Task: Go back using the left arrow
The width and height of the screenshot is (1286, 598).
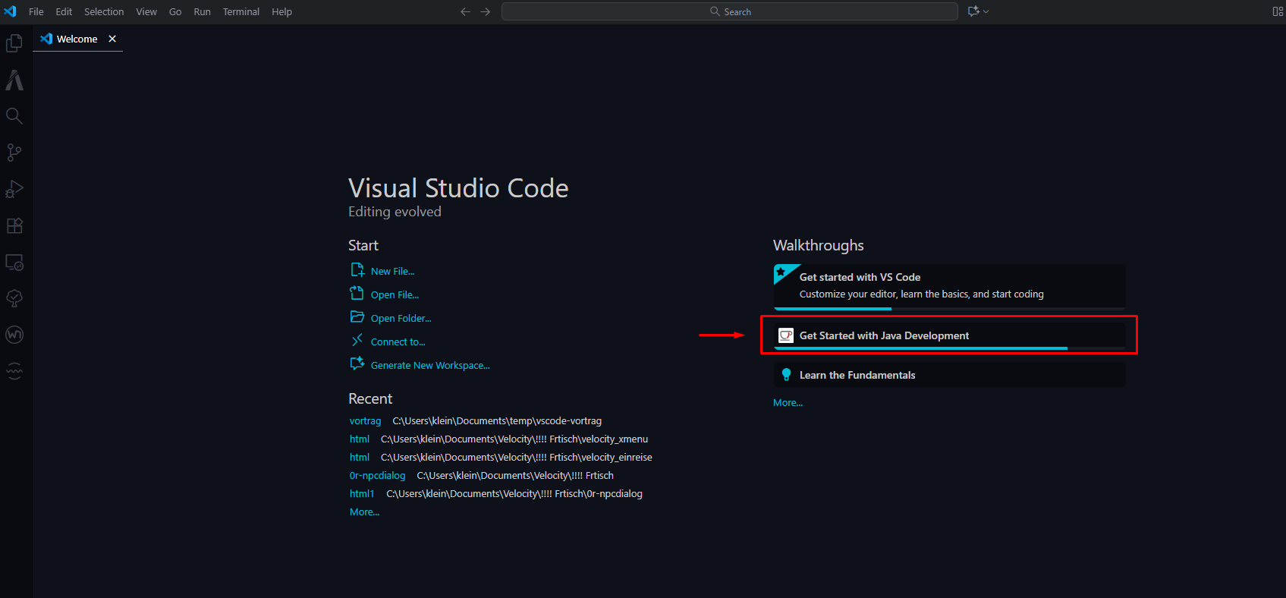Action: (x=465, y=11)
